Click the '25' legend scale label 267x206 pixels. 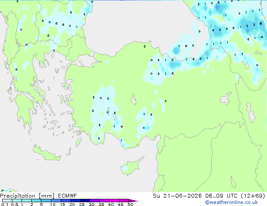click(x=82, y=204)
